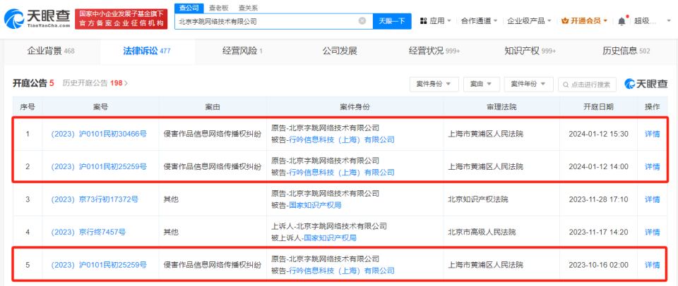
Task: Switch to the 查关系 search tab
Action: 248,8
